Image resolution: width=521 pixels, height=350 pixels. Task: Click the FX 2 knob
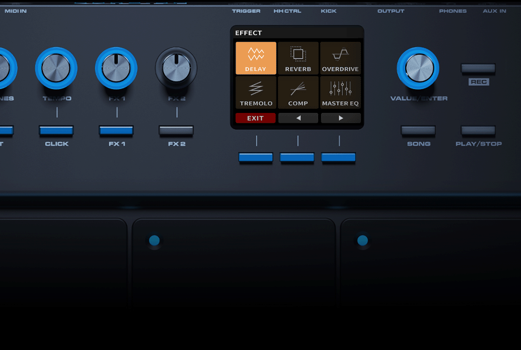[176, 68]
